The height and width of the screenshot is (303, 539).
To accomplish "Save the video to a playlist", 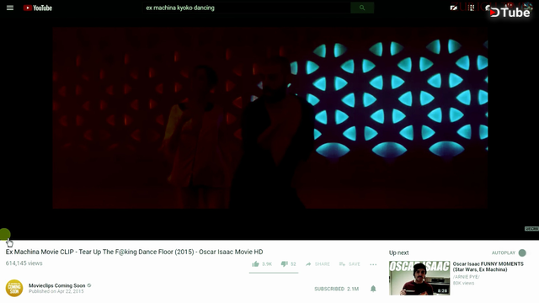I will [350, 263].
